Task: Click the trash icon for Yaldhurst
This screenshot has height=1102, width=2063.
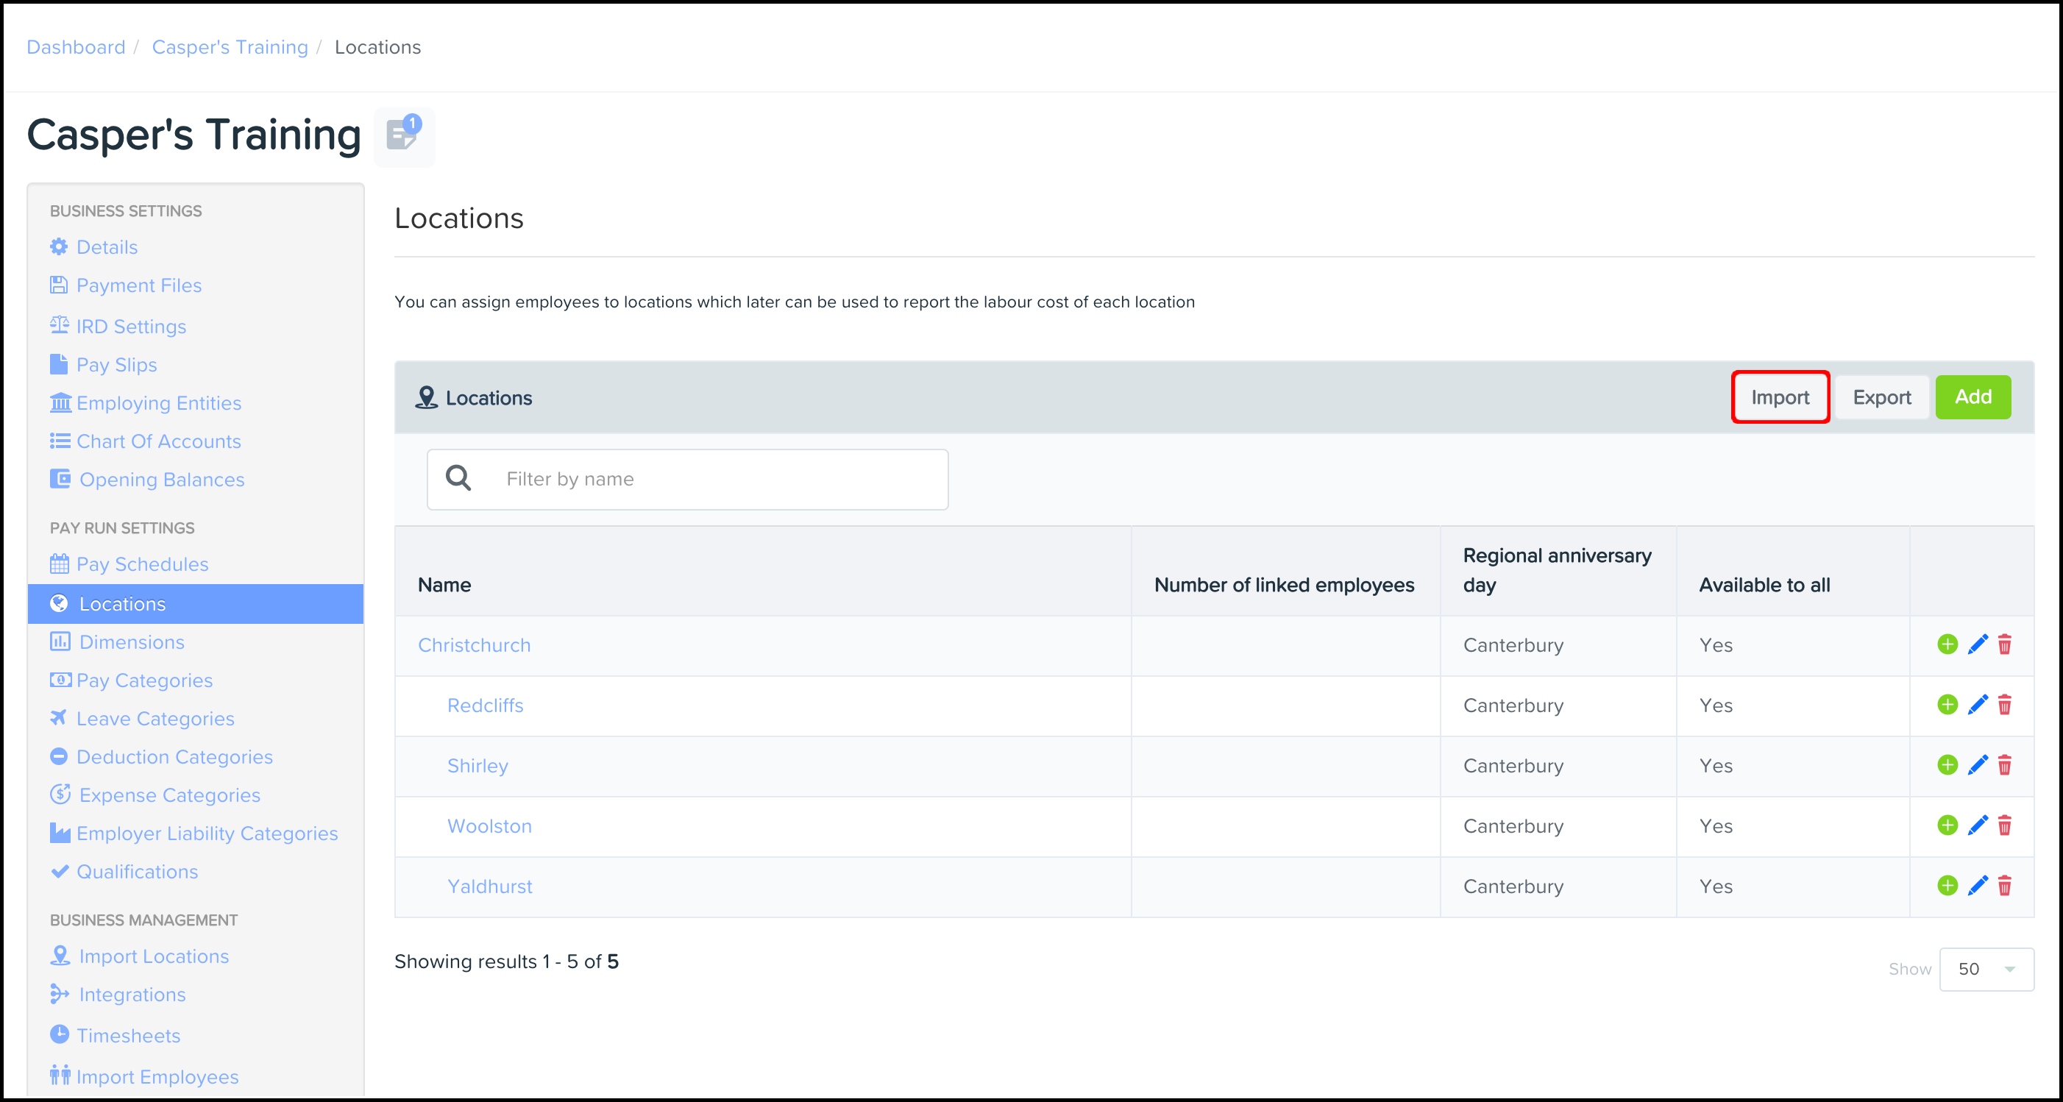Action: point(2005,886)
